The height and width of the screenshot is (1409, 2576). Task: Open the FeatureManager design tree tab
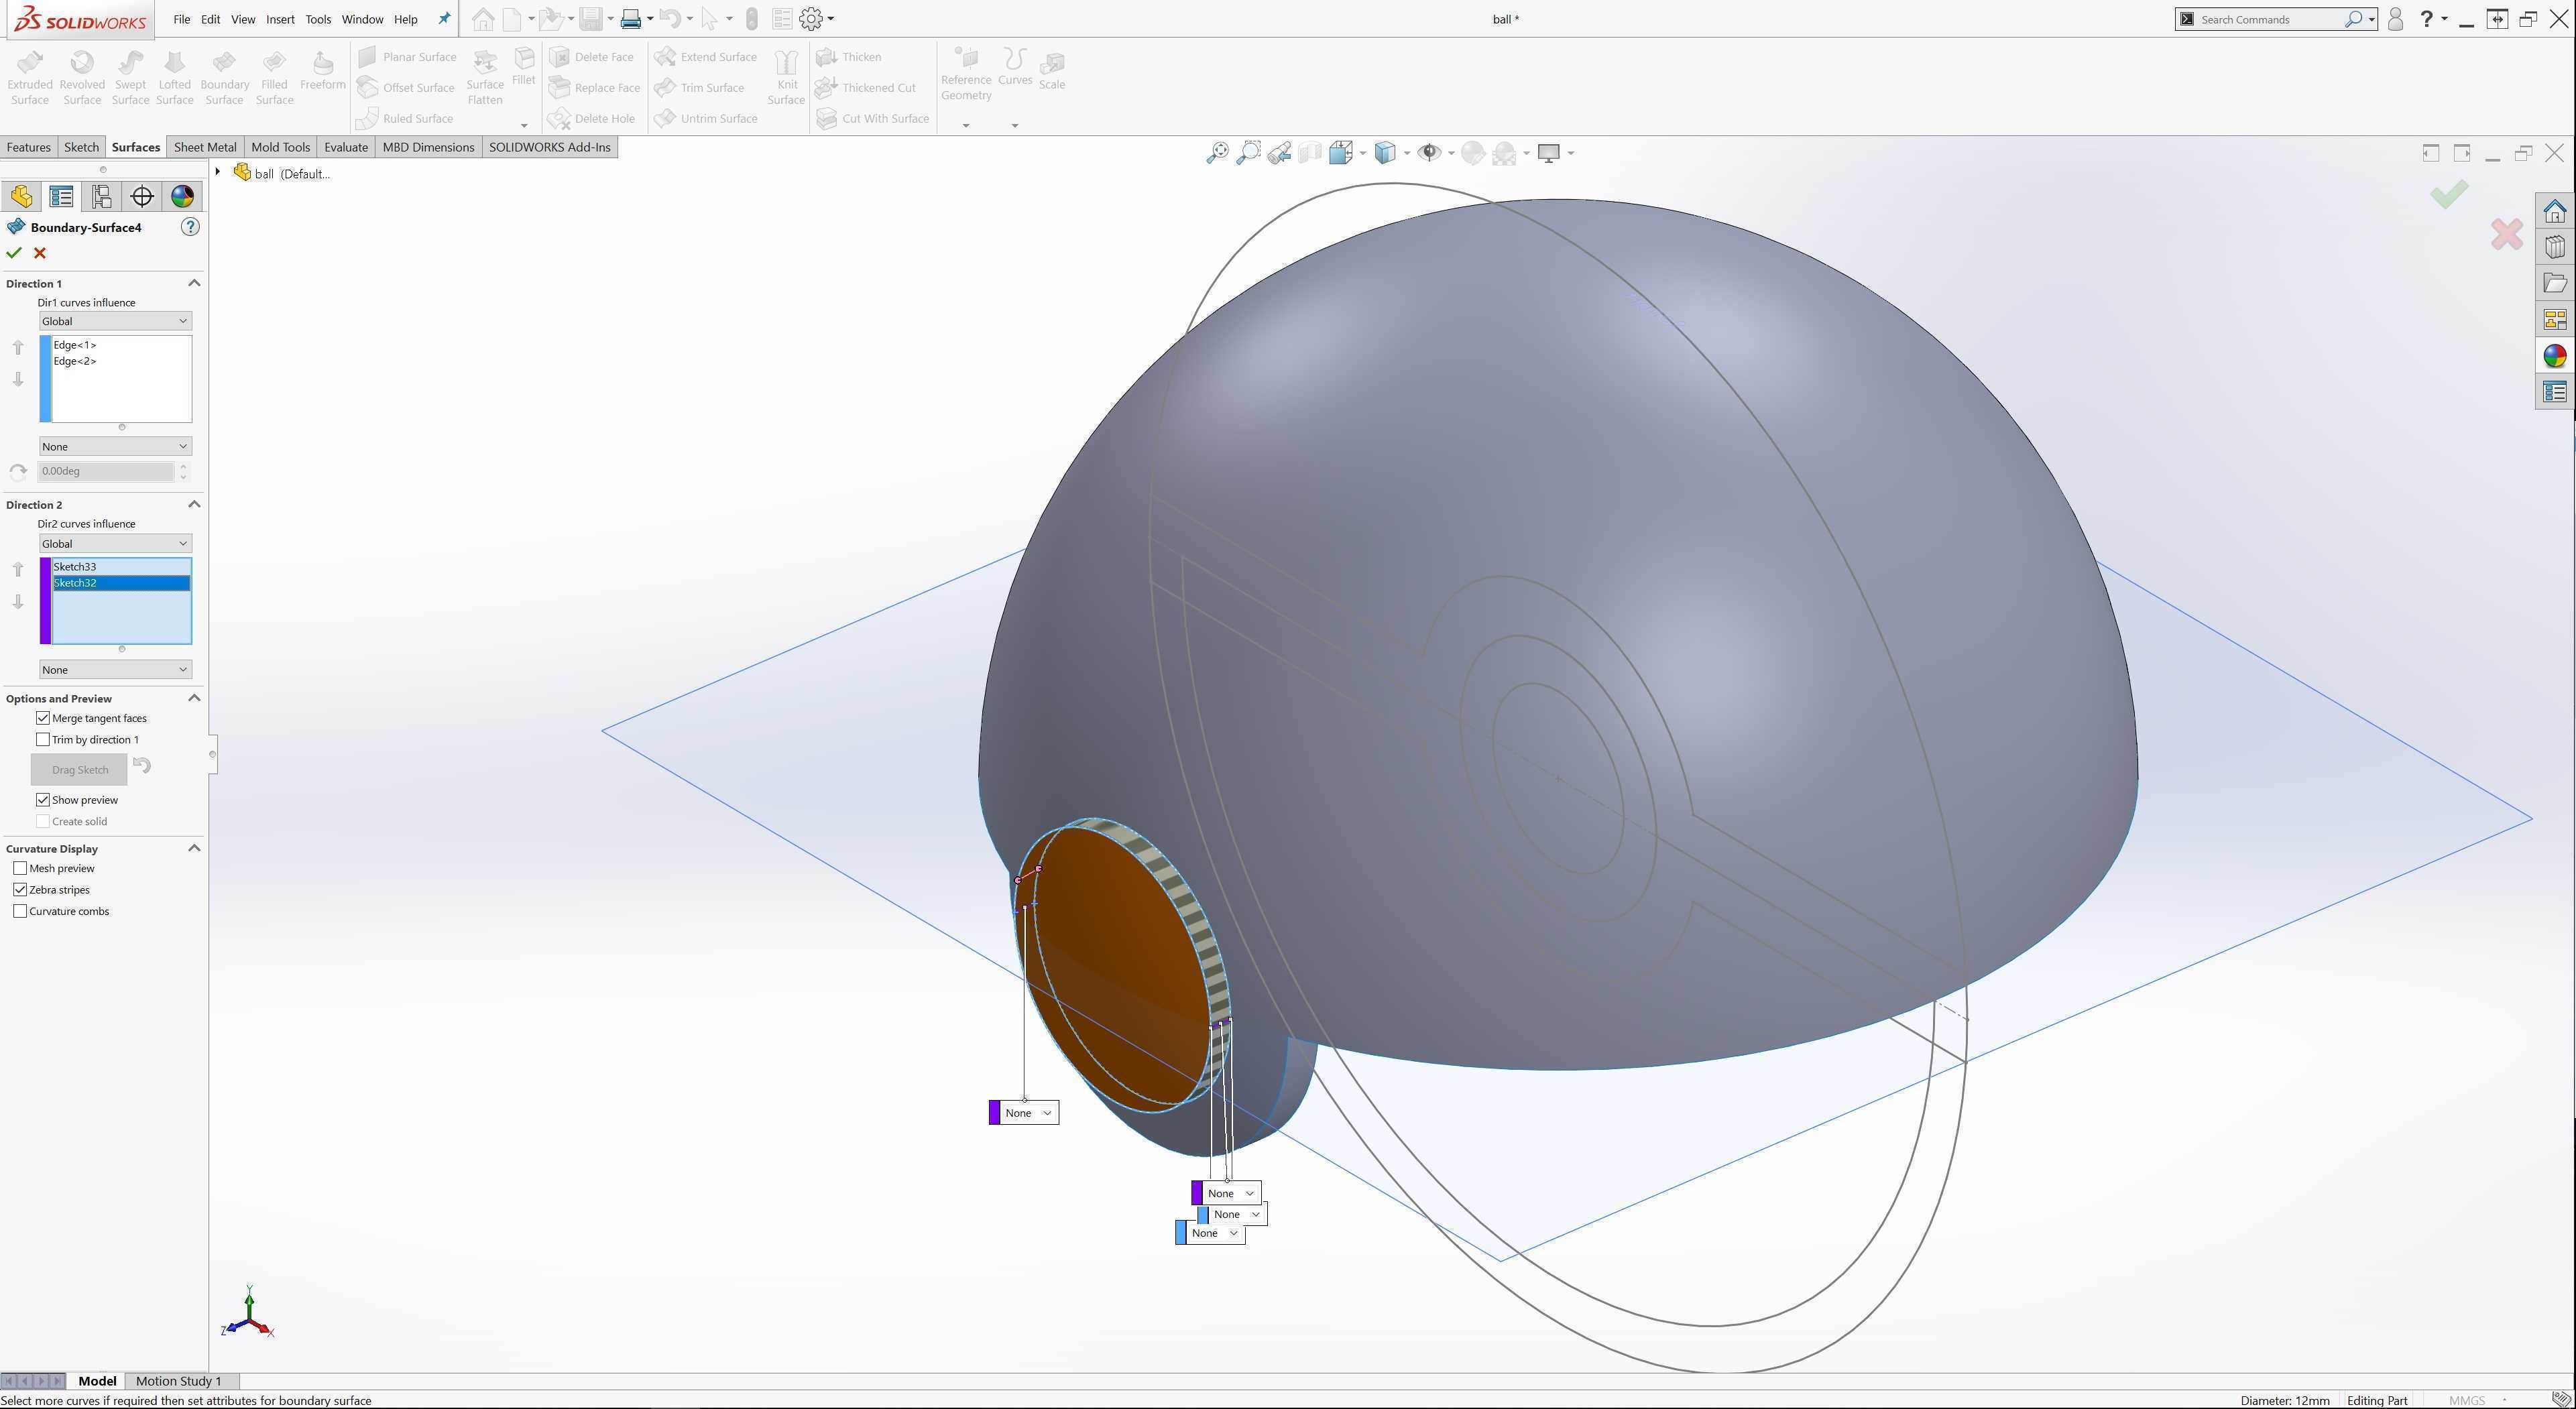tap(22, 196)
